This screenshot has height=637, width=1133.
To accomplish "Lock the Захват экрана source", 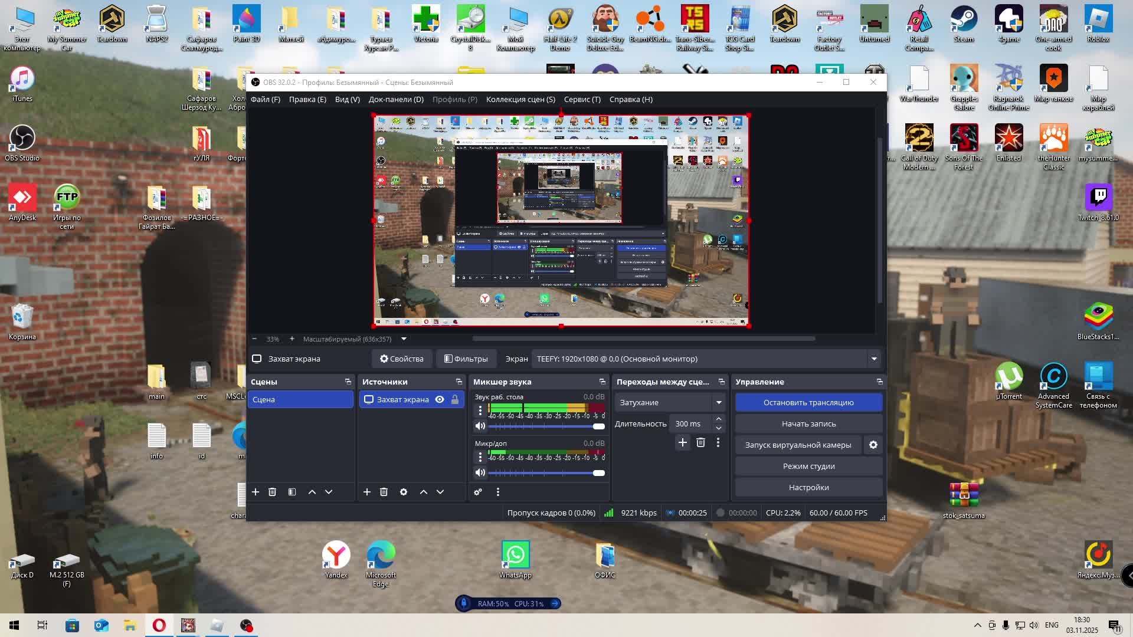I will pos(455,399).
